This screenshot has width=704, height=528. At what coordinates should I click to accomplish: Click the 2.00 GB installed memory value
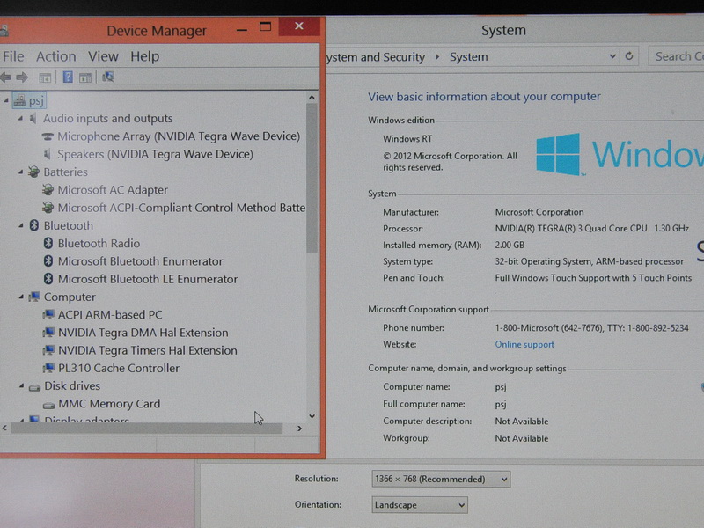click(510, 246)
